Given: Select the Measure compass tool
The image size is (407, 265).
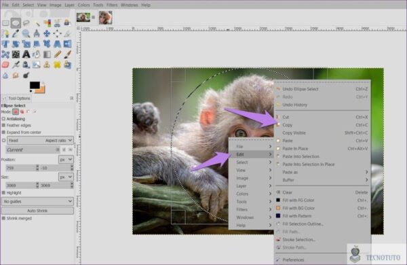Looking at the screenshot, I should tap(37, 33).
